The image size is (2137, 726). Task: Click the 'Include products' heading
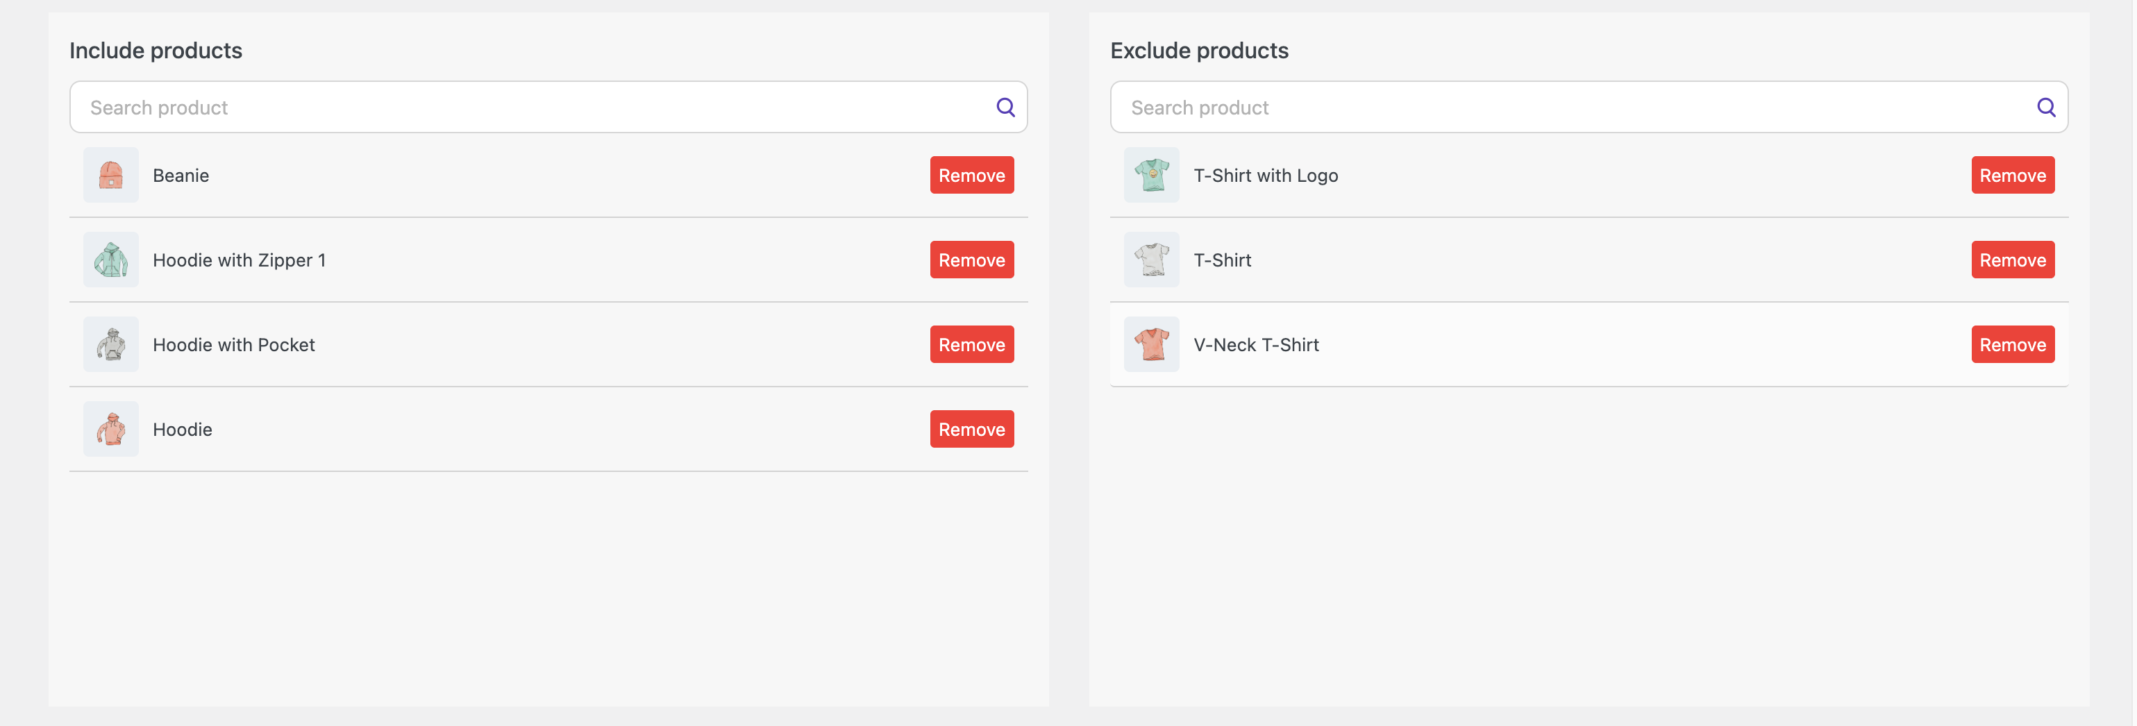tap(156, 51)
